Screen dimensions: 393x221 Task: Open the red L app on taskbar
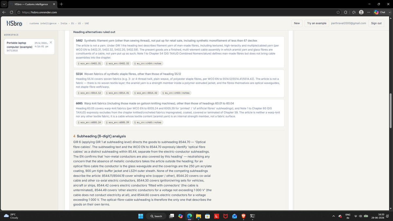(216, 216)
